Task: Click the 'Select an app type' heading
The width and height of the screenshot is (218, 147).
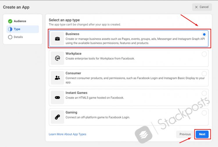Action: coord(64,20)
